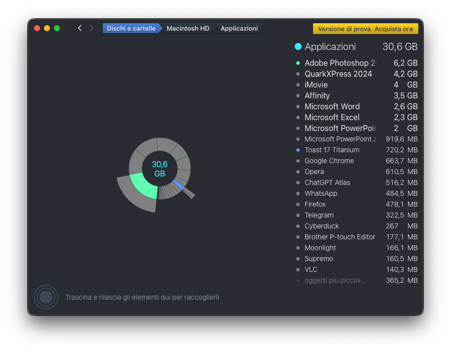Select the Google Chrome row
Viewport: 451px width, 352px height.
click(x=357, y=161)
